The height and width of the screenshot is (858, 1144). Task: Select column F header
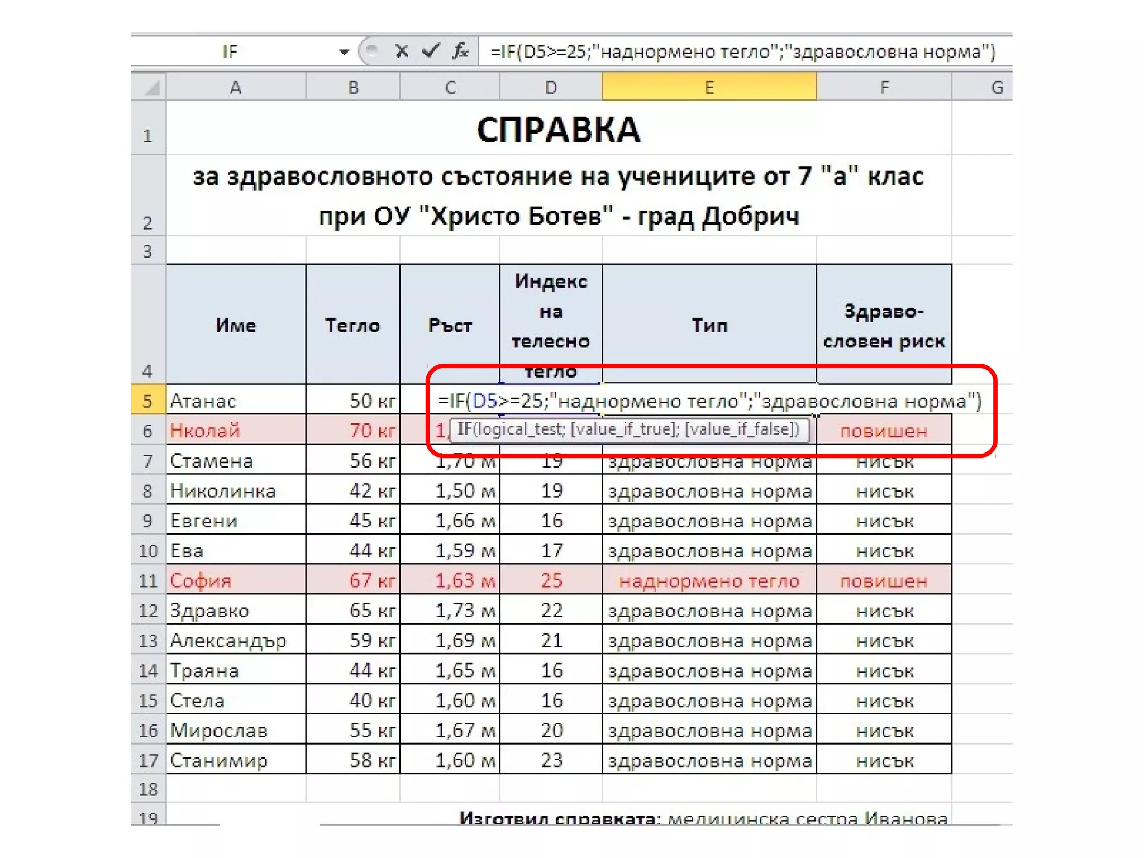tap(884, 88)
